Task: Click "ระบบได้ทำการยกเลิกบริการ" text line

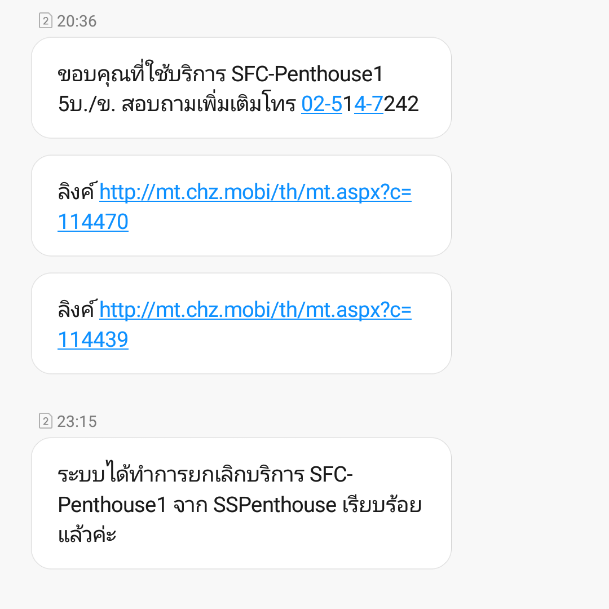Action: pyautogui.click(x=180, y=474)
